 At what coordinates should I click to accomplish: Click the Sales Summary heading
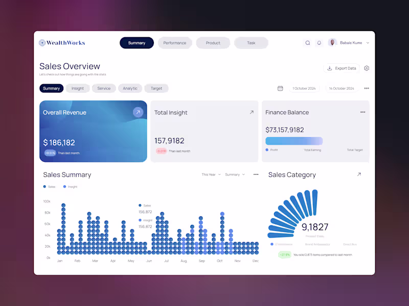coord(67,174)
